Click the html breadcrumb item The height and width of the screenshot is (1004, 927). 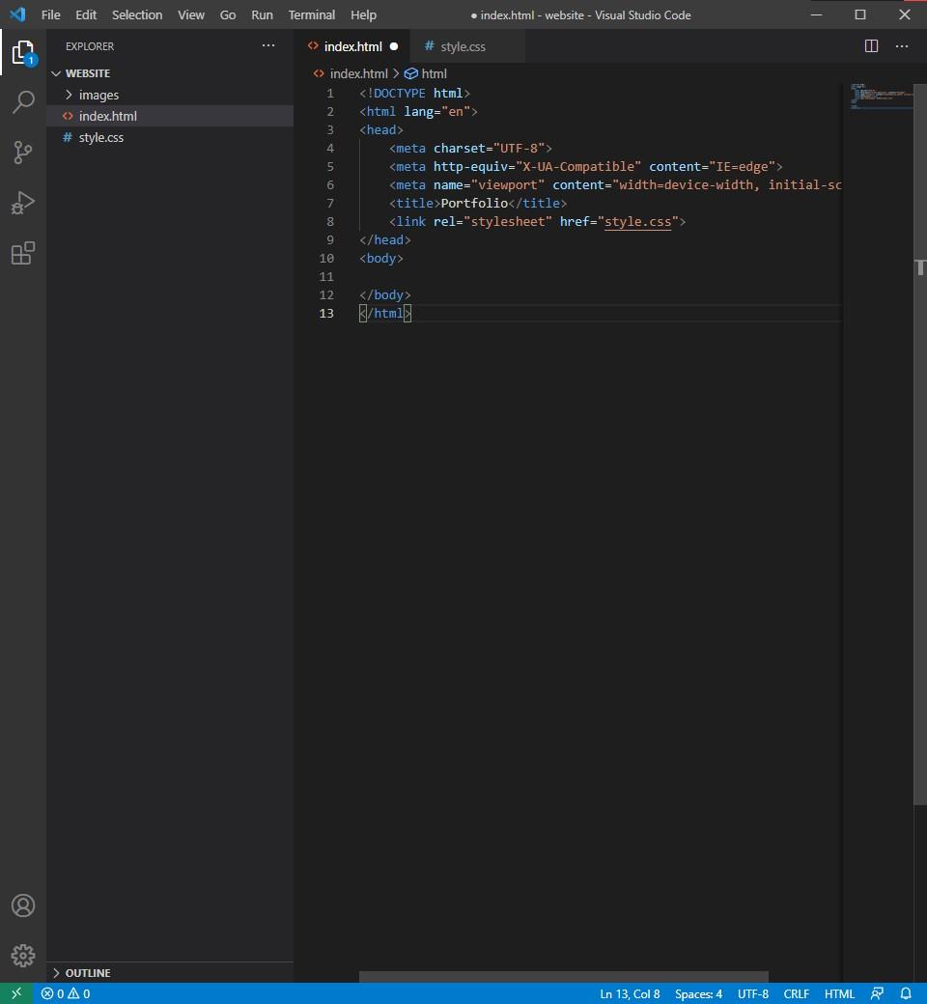click(433, 72)
